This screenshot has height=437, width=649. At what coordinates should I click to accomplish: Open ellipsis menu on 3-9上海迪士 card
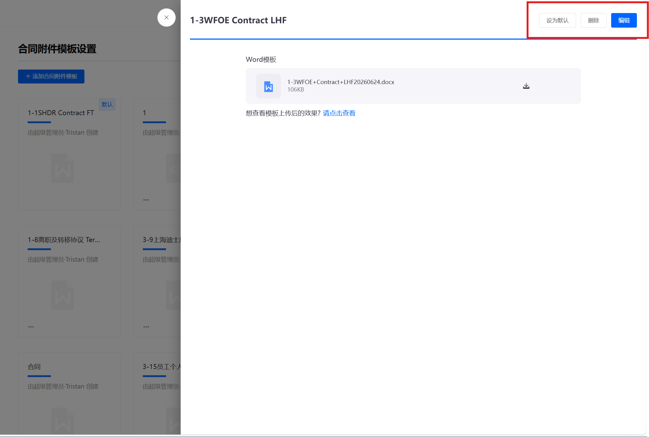click(146, 327)
